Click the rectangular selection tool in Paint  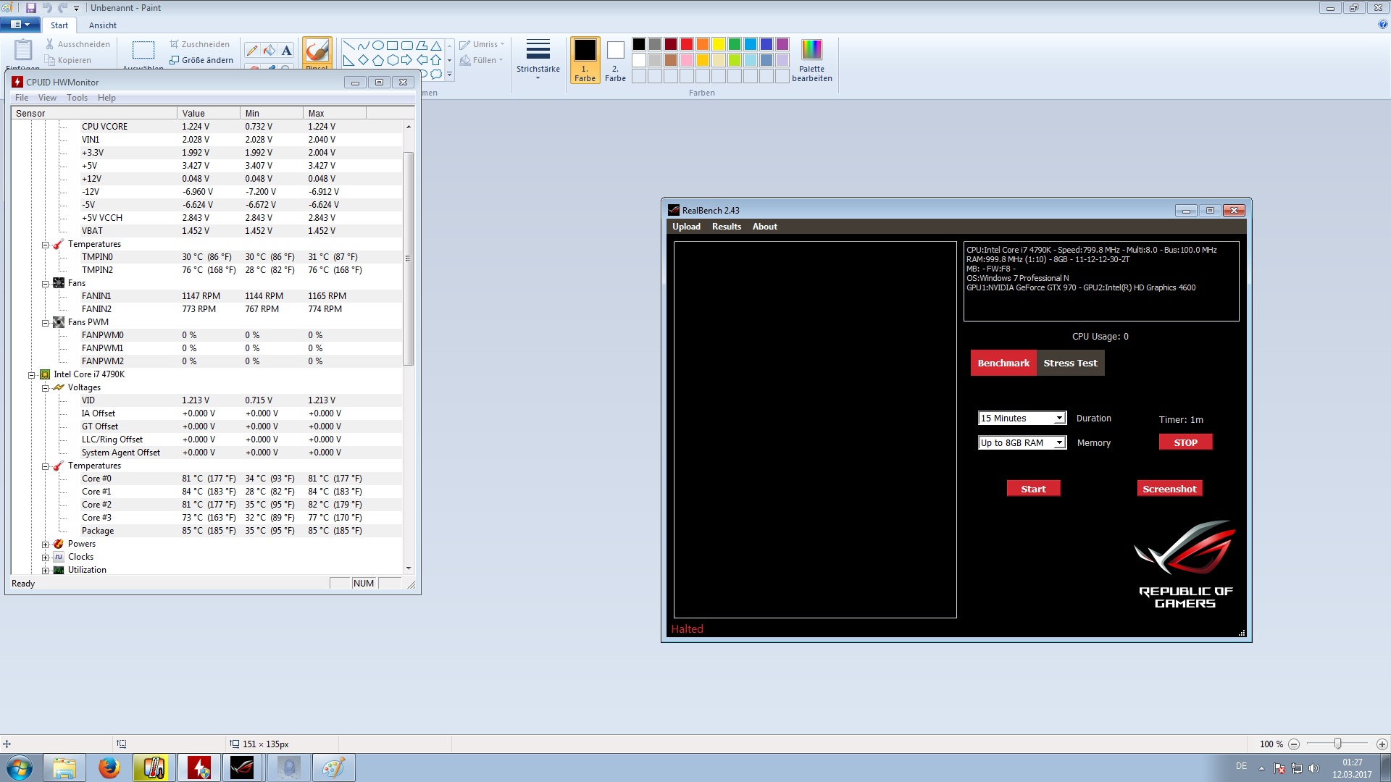tap(143, 50)
